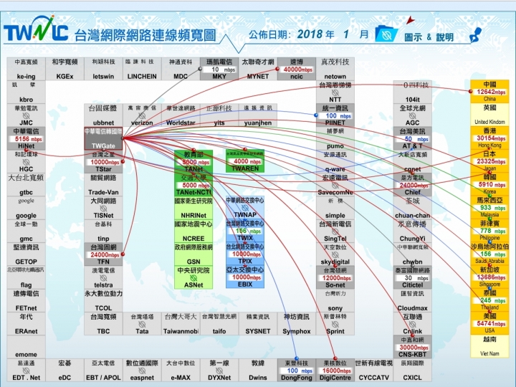Select the EBIX 10000mbps value
The width and height of the screenshot is (516, 387).
coord(247,277)
